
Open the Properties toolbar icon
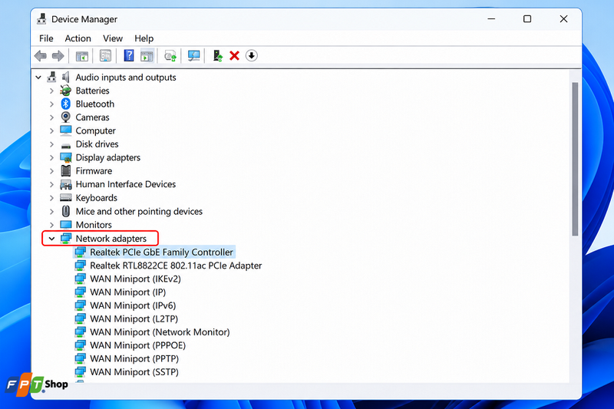[x=105, y=55]
